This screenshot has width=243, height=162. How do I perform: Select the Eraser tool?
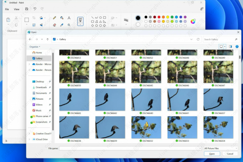tap(55, 25)
